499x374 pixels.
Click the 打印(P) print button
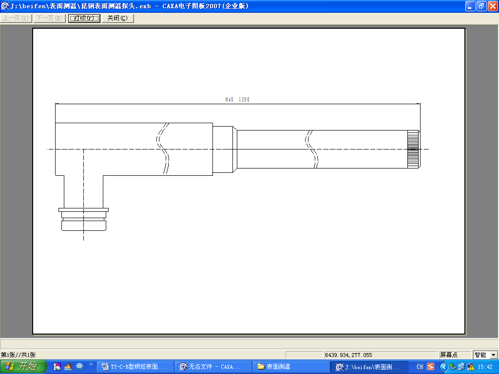[x=84, y=18]
